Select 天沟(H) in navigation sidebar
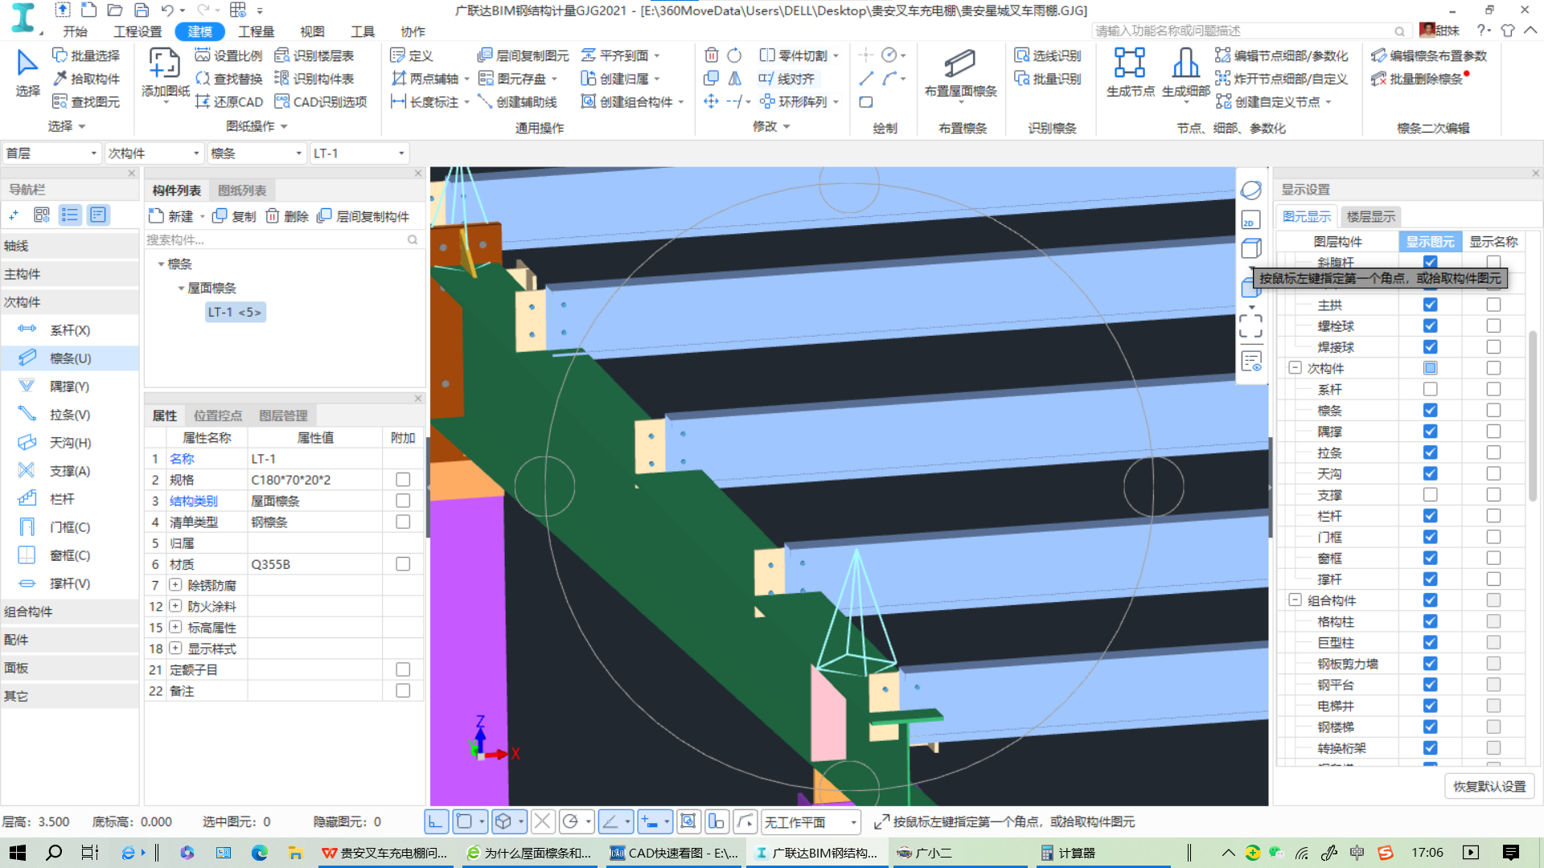 click(70, 443)
